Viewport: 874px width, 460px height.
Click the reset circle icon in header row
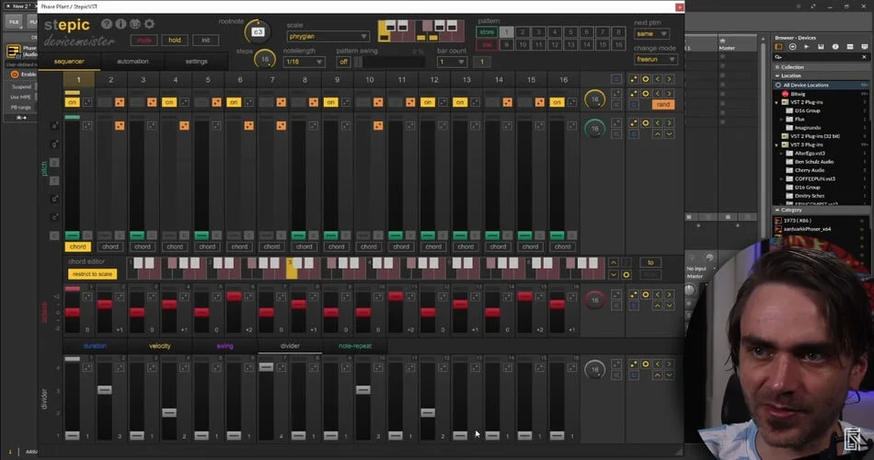[646, 79]
